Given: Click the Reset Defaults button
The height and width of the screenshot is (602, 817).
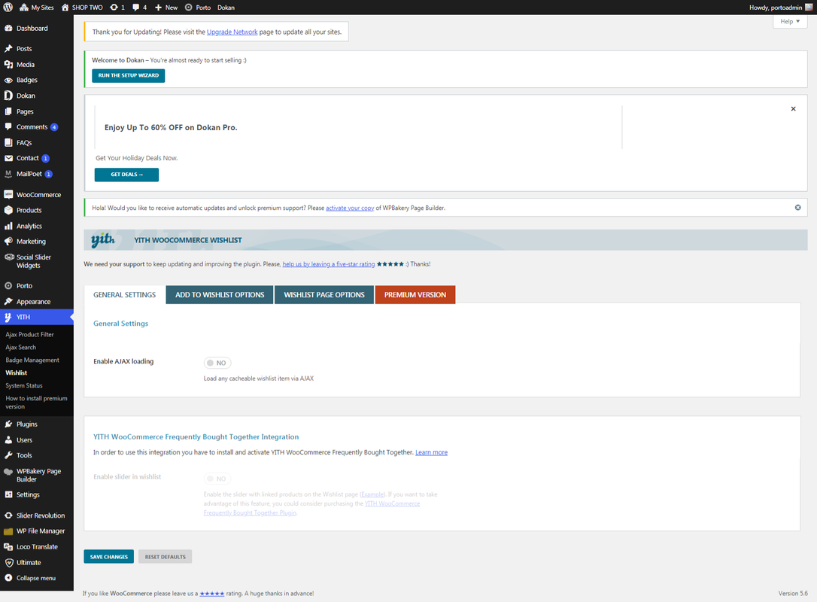Looking at the screenshot, I should pos(166,557).
